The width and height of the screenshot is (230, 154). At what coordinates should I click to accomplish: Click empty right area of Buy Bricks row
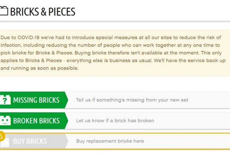188,141
